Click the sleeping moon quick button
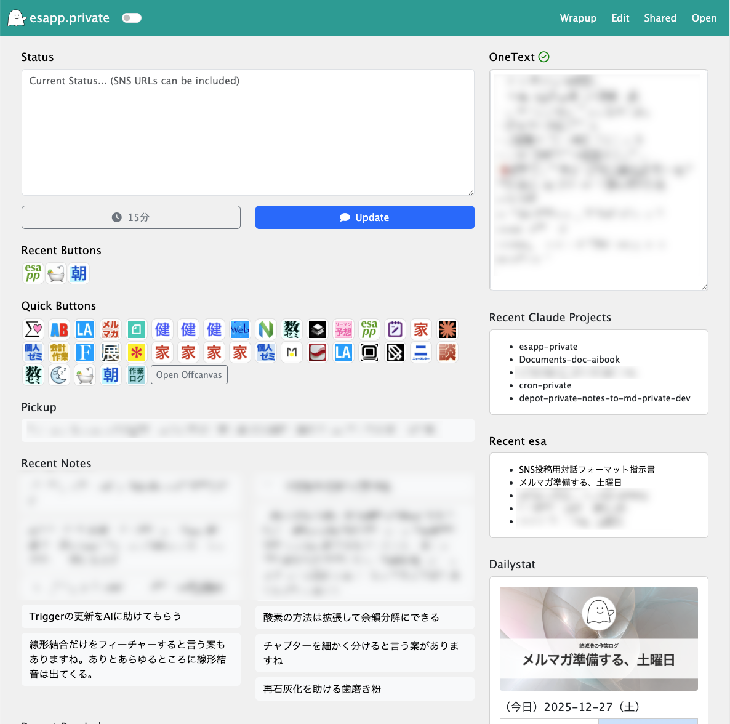730x724 pixels. (59, 375)
